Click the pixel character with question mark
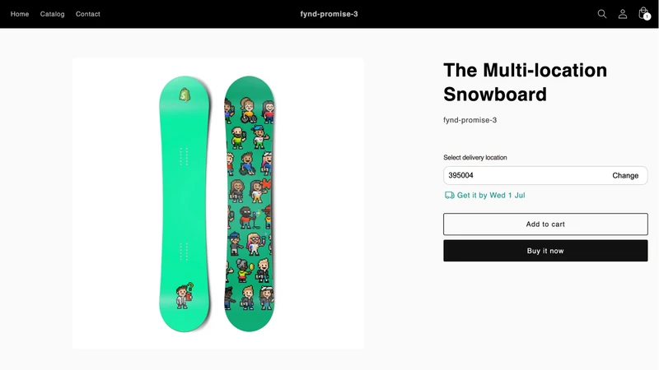Image resolution: width=659 pixels, height=370 pixels. tap(185, 296)
